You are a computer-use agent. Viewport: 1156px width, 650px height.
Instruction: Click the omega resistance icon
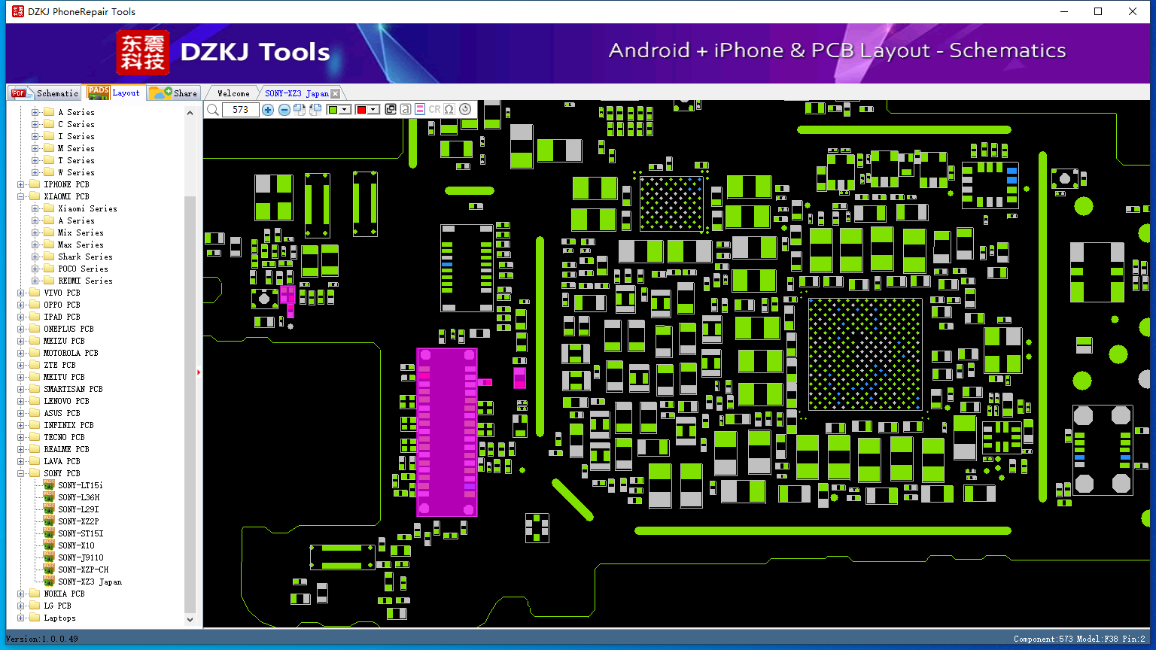[x=449, y=110]
